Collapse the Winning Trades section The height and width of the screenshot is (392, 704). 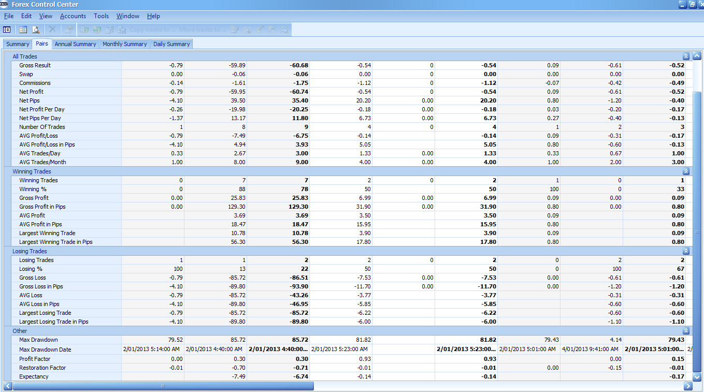point(686,171)
